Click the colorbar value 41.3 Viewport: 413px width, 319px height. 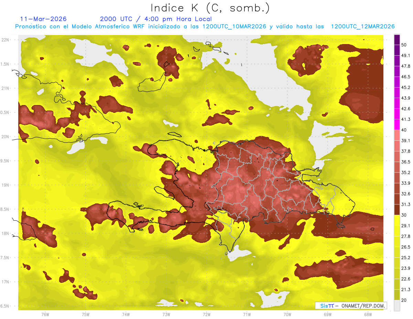pyautogui.click(x=405, y=119)
